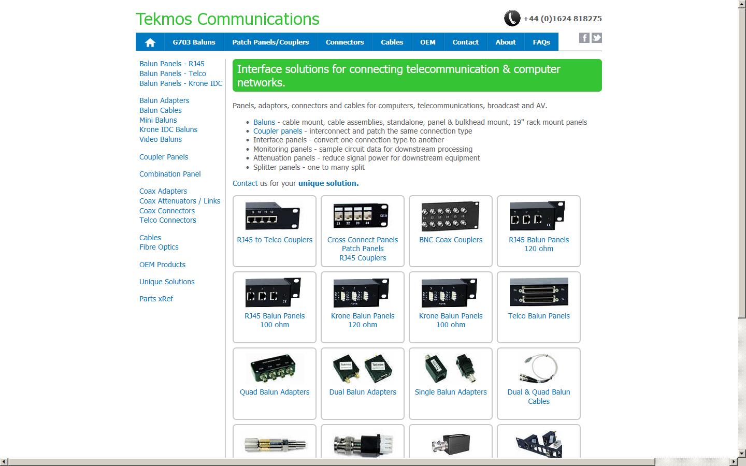This screenshot has width=746, height=466.
Task: Select the Connectors navigation item
Action: tap(345, 42)
